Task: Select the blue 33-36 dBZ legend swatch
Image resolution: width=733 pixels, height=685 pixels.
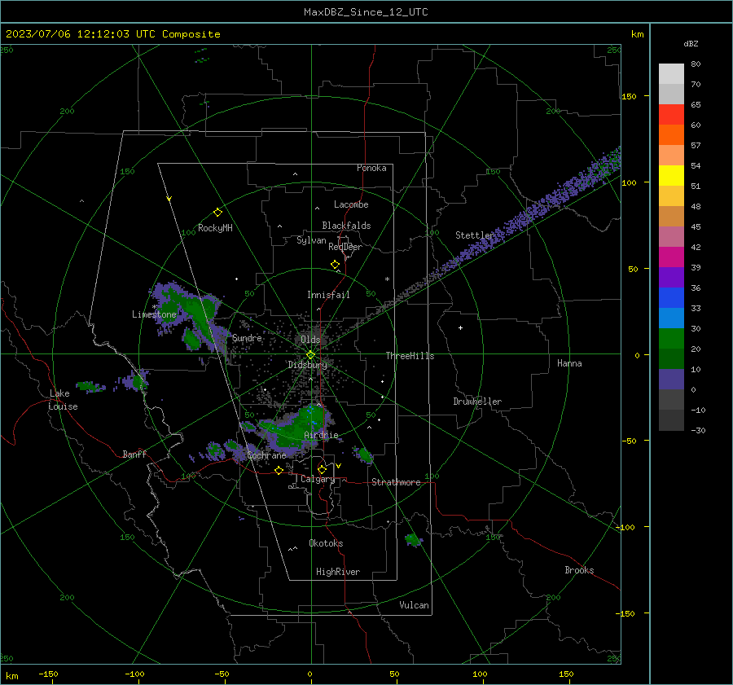Action: 671,298
